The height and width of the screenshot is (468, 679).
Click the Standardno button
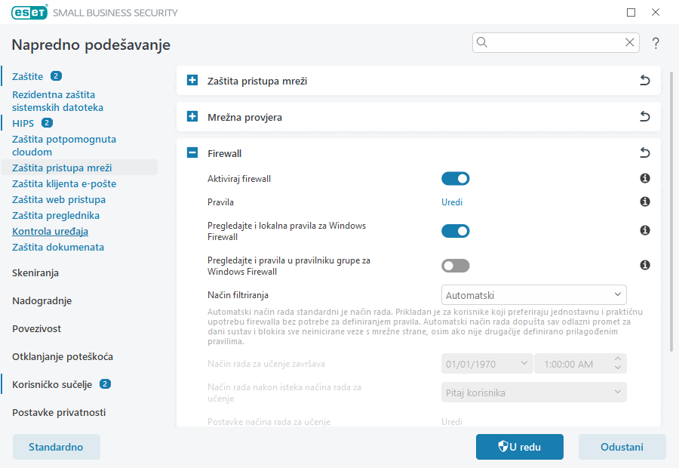point(56,446)
